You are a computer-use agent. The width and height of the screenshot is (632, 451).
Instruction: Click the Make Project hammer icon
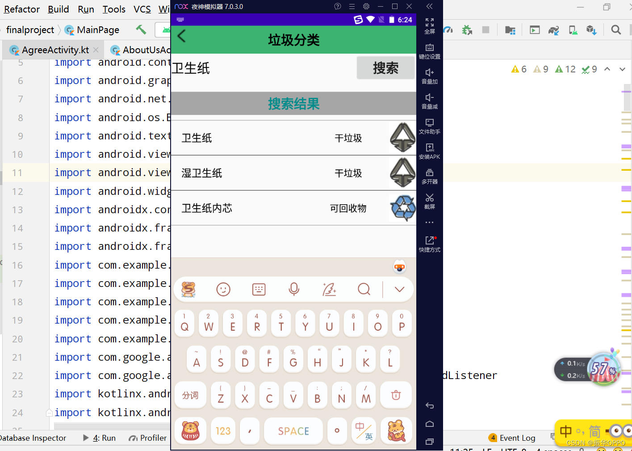tap(141, 30)
